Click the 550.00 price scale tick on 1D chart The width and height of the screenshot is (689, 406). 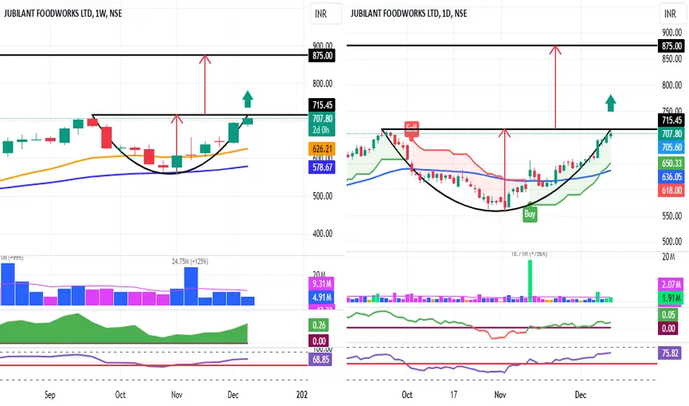click(672, 216)
